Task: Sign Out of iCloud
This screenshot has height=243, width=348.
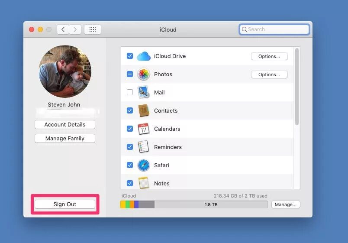Action: point(65,204)
